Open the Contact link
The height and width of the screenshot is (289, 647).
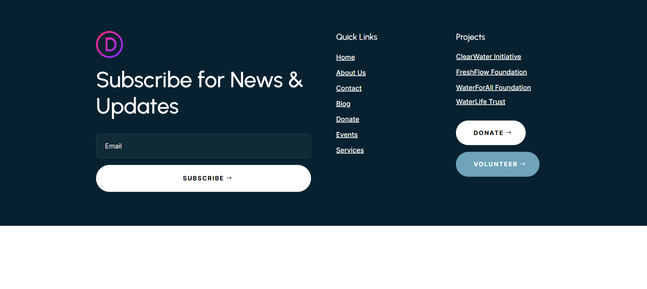pos(349,88)
